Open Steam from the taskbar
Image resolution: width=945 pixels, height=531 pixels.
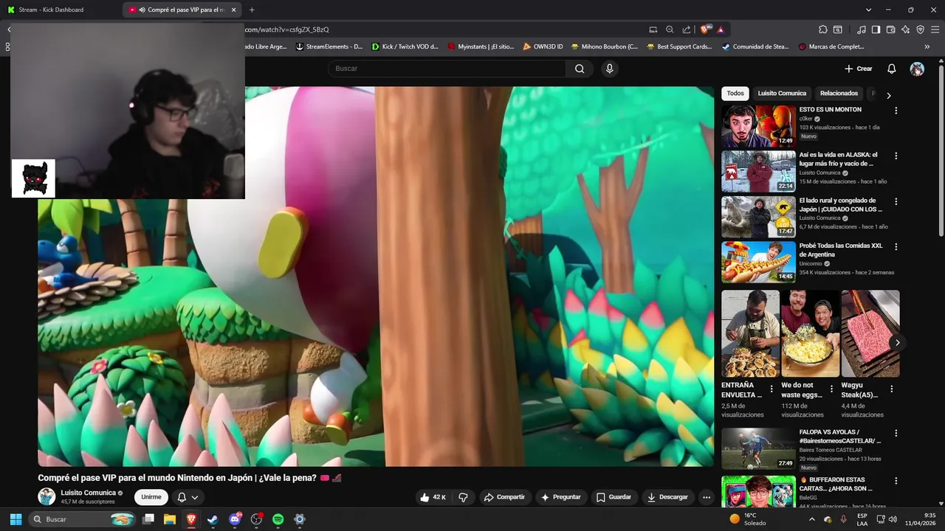coord(213,519)
